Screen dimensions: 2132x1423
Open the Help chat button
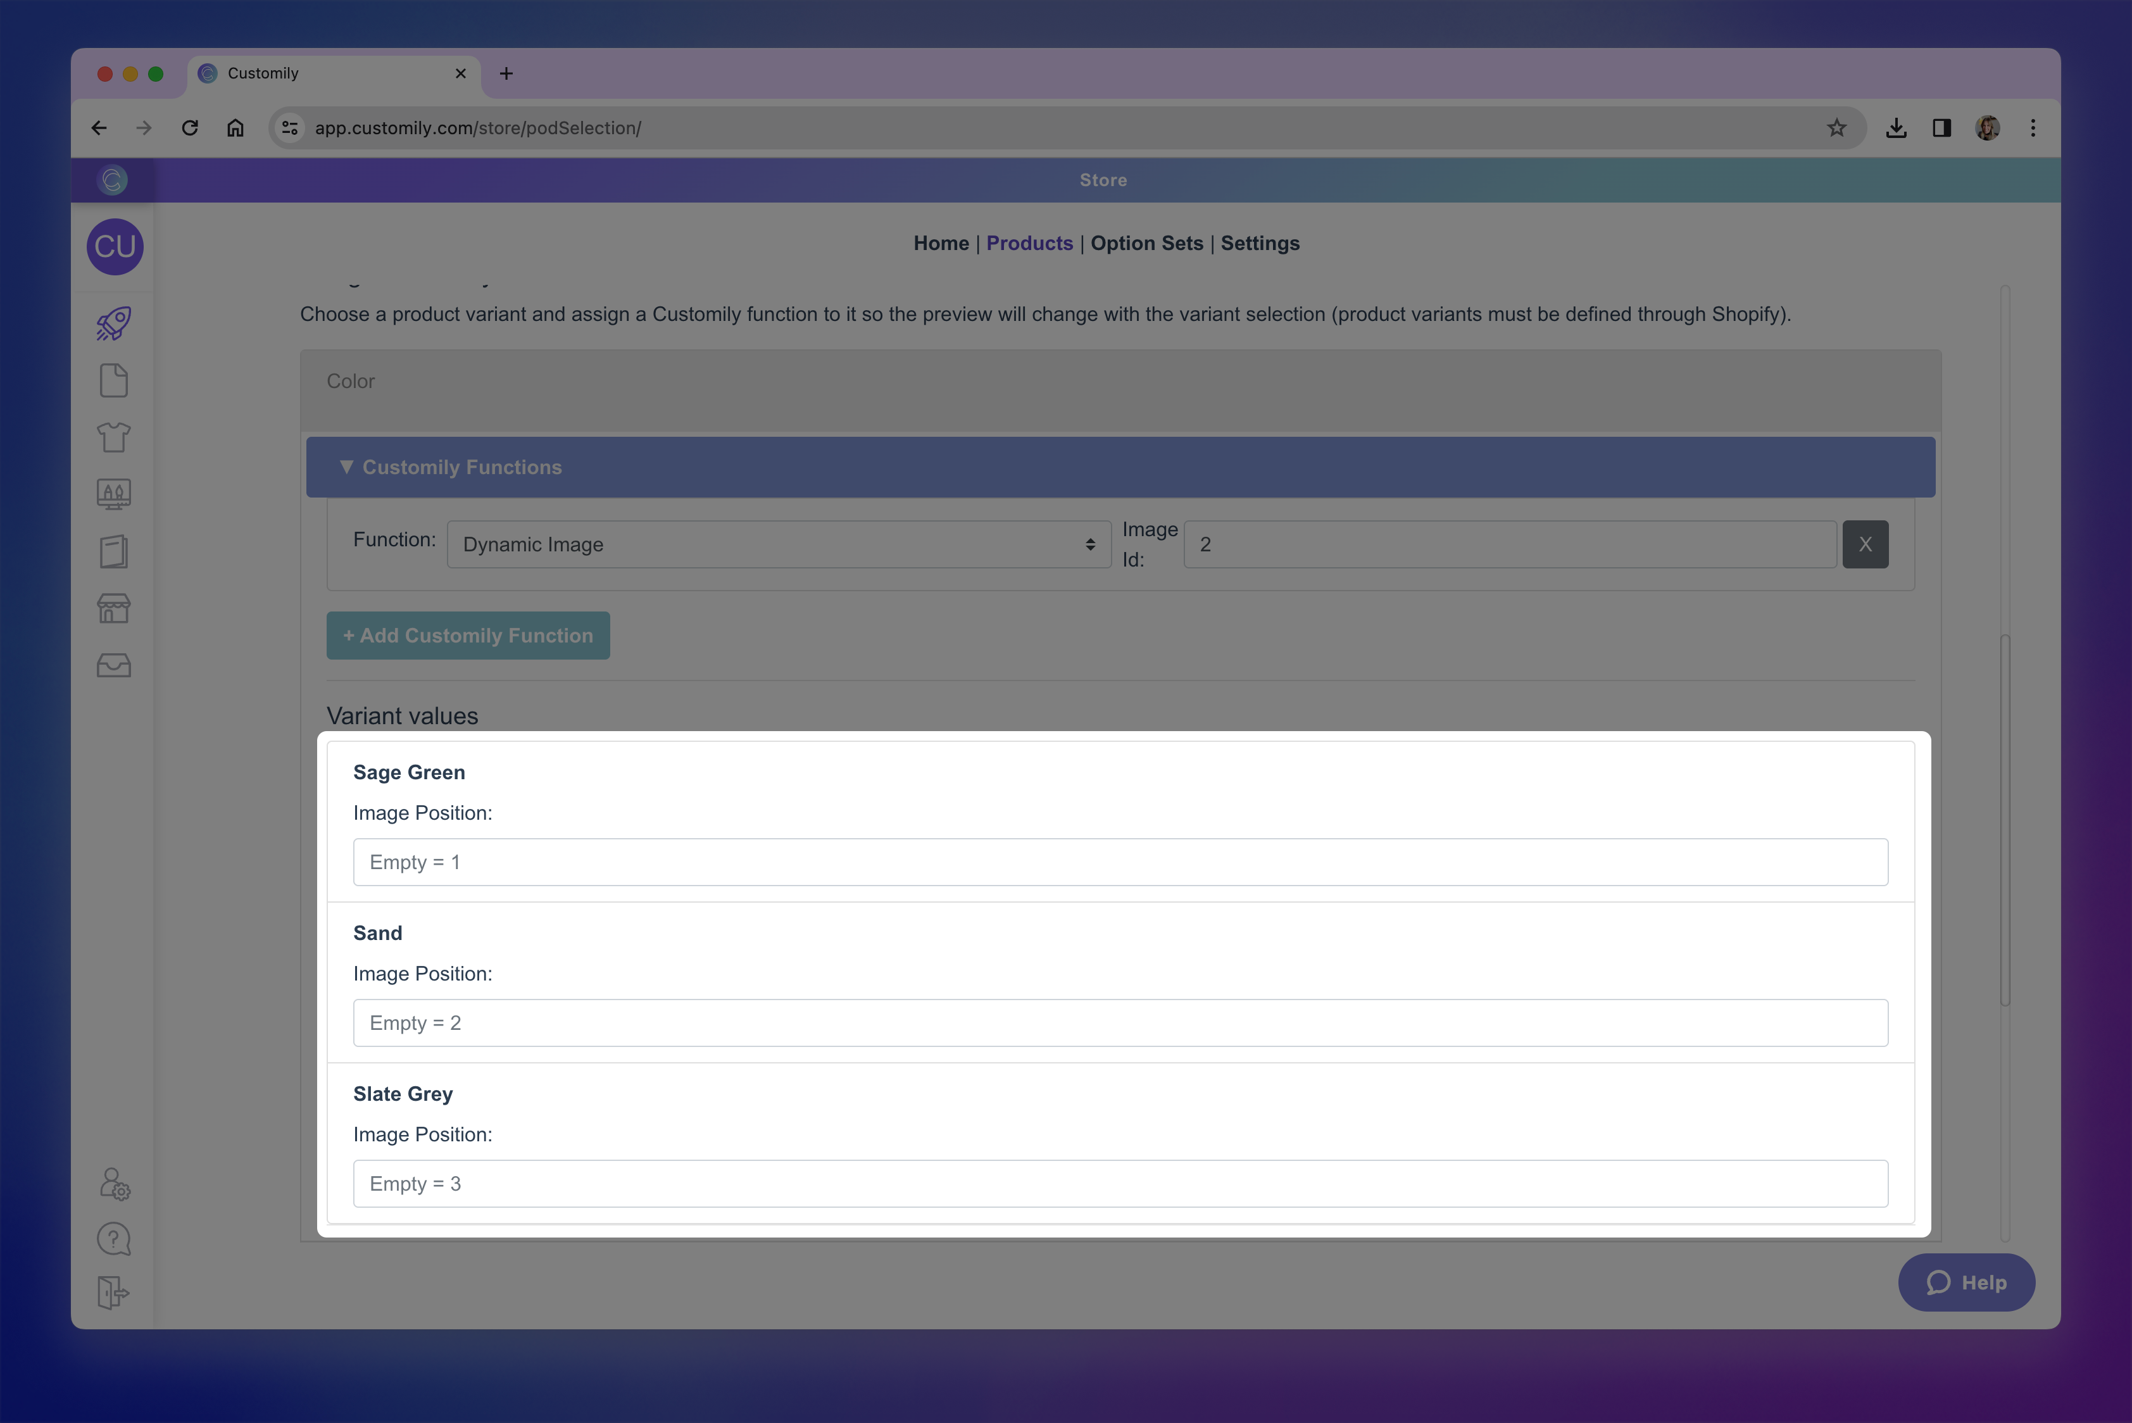pos(1966,1281)
